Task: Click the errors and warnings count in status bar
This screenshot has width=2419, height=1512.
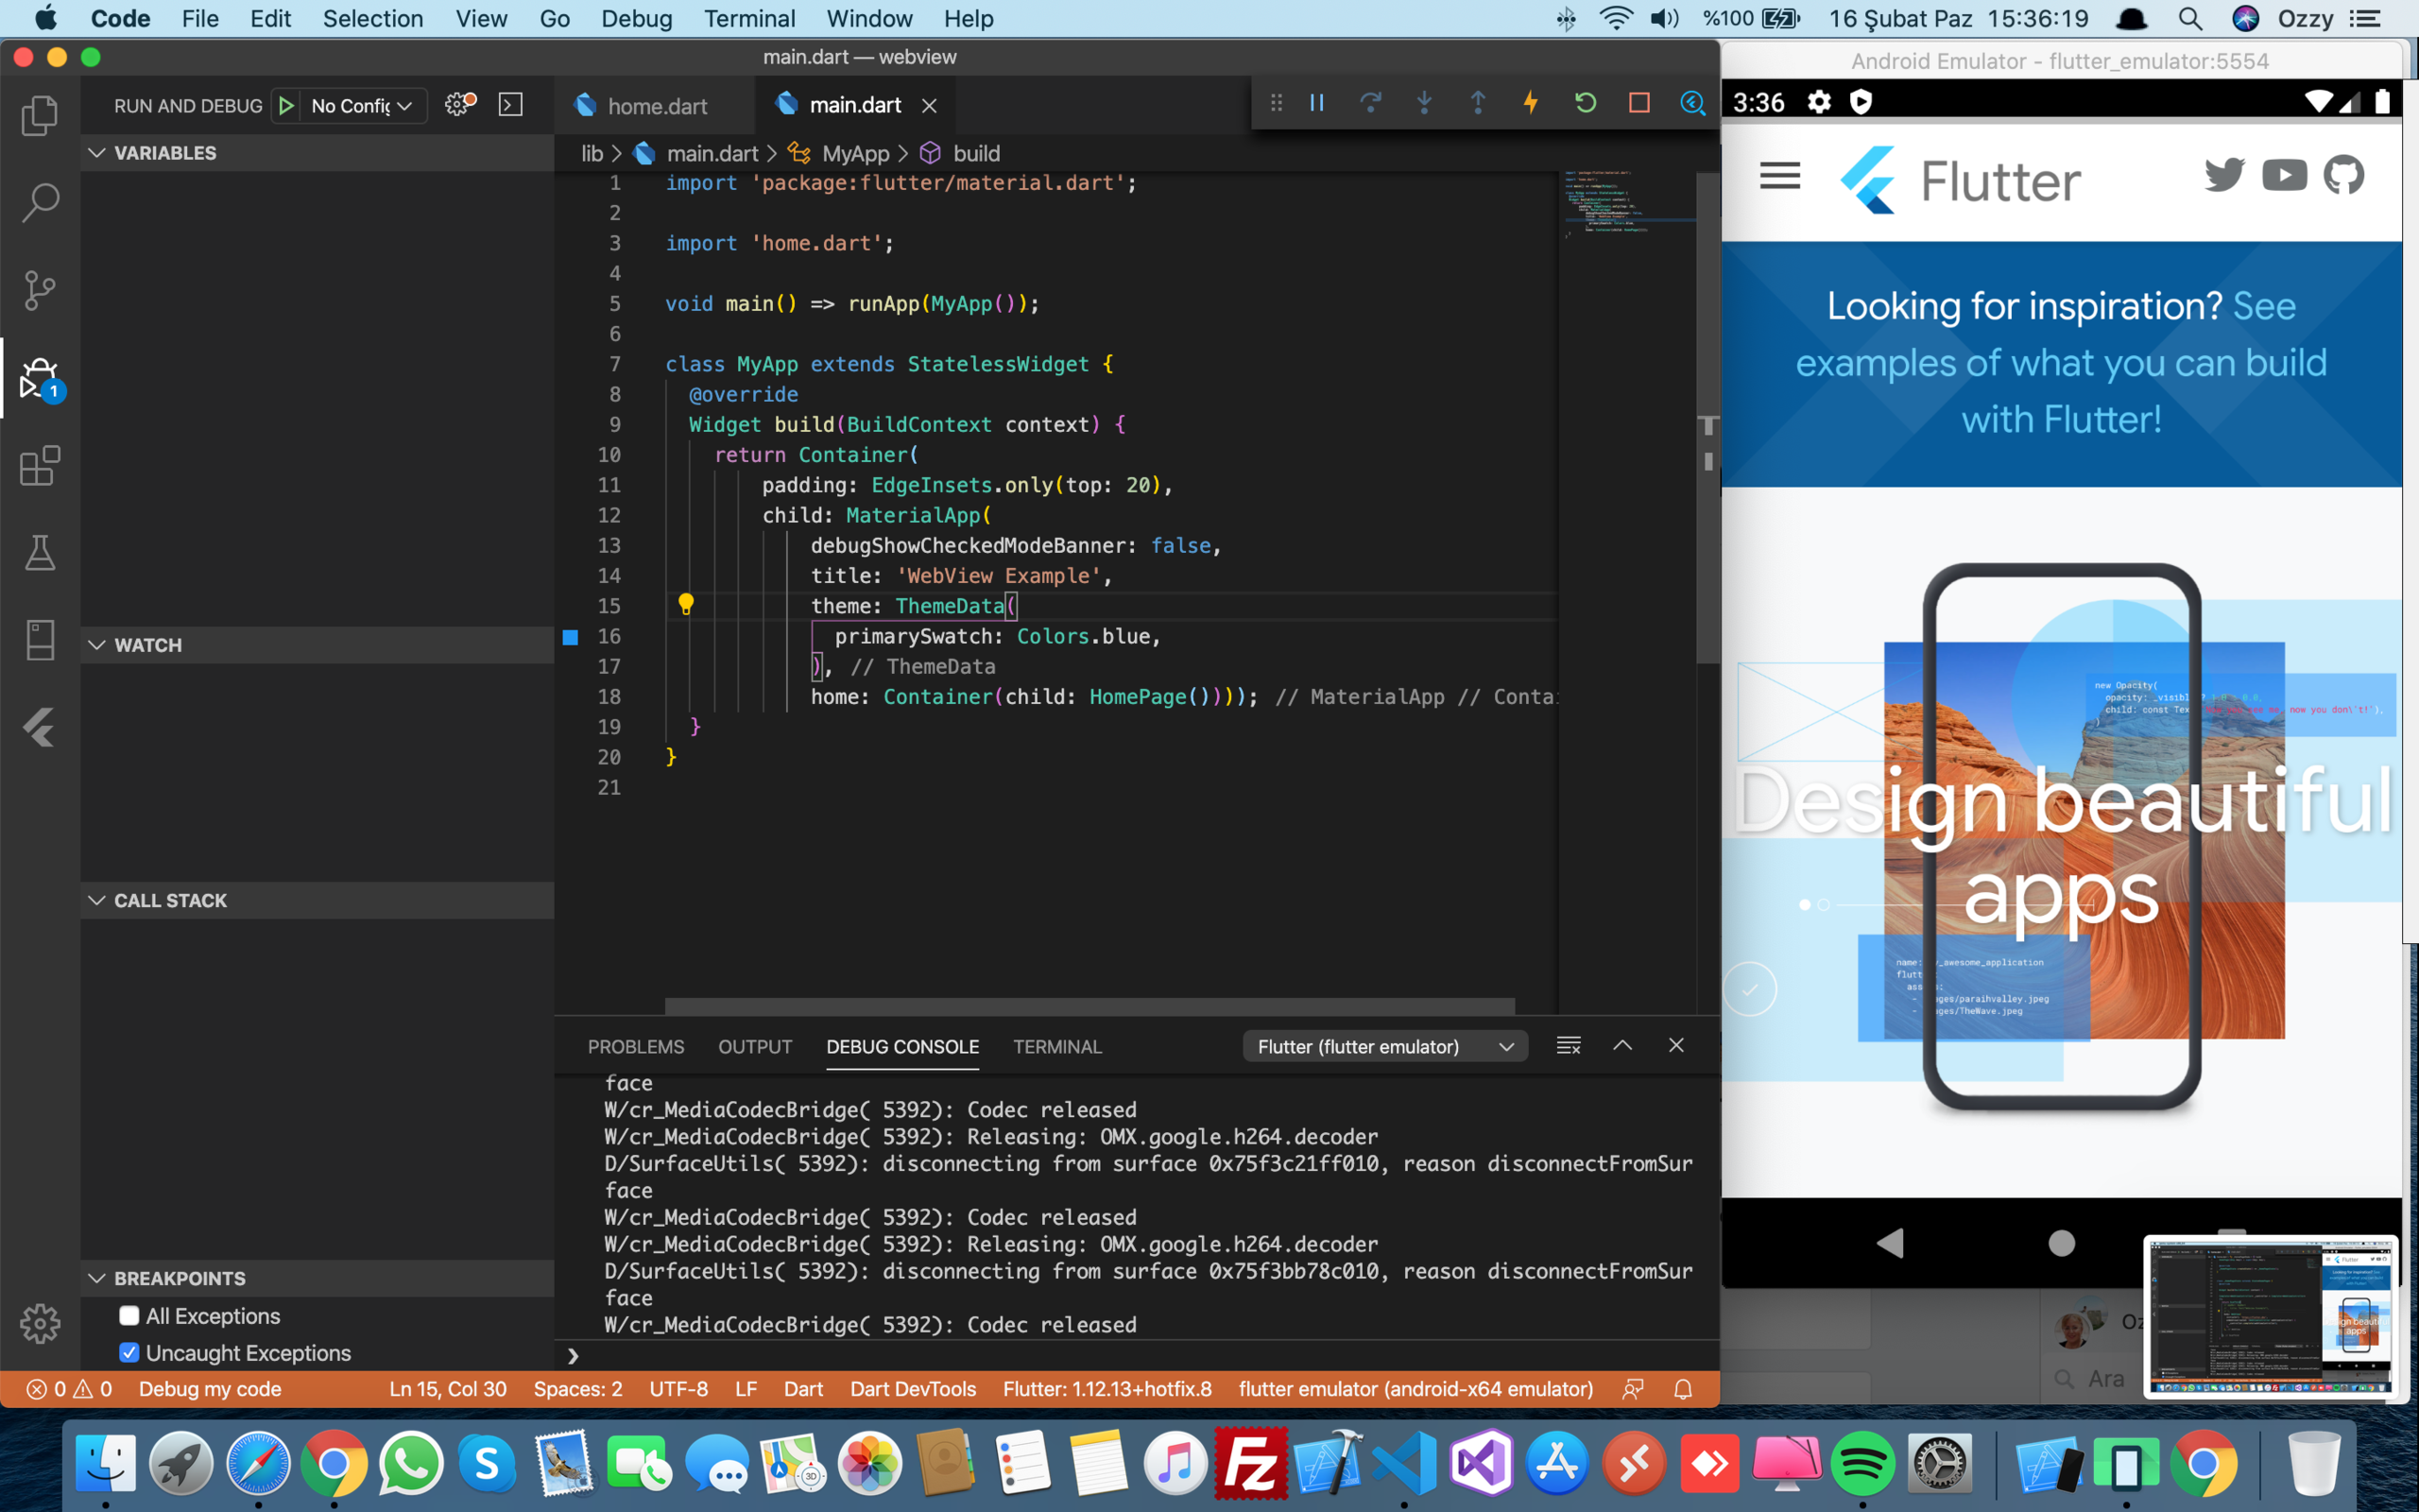Action: tap(69, 1389)
